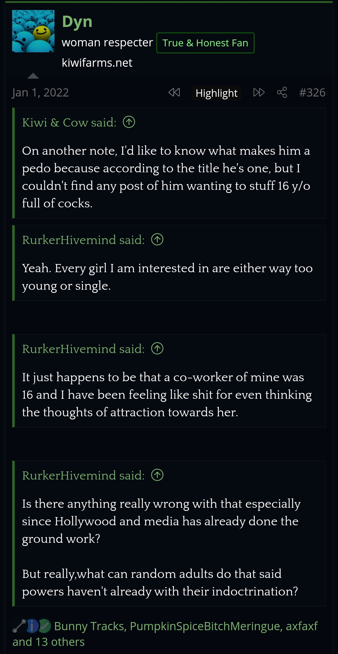Jump to RurkerHivemind's third quoted post arrow
The height and width of the screenshot is (654, 338).
click(157, 475)
